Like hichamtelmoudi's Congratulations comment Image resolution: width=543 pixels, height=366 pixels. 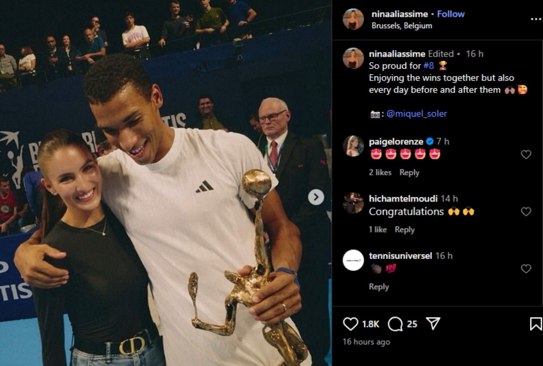click(526, 212)
